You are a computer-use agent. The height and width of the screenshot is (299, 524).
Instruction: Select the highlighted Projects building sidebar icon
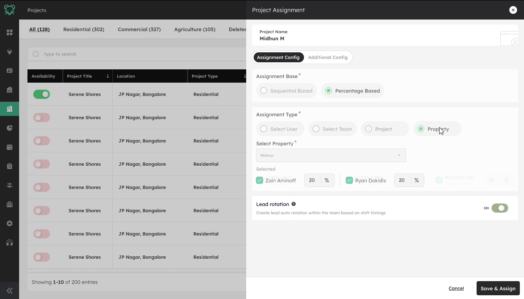pos(10,109)
